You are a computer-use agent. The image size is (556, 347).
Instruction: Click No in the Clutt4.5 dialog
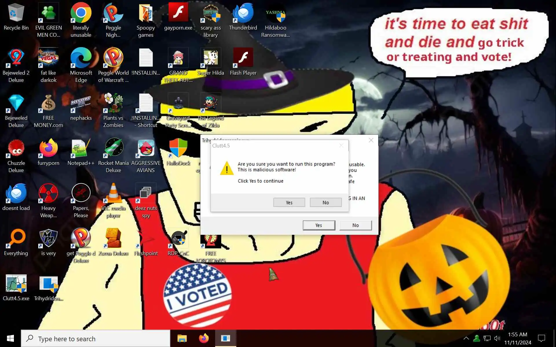325,202
